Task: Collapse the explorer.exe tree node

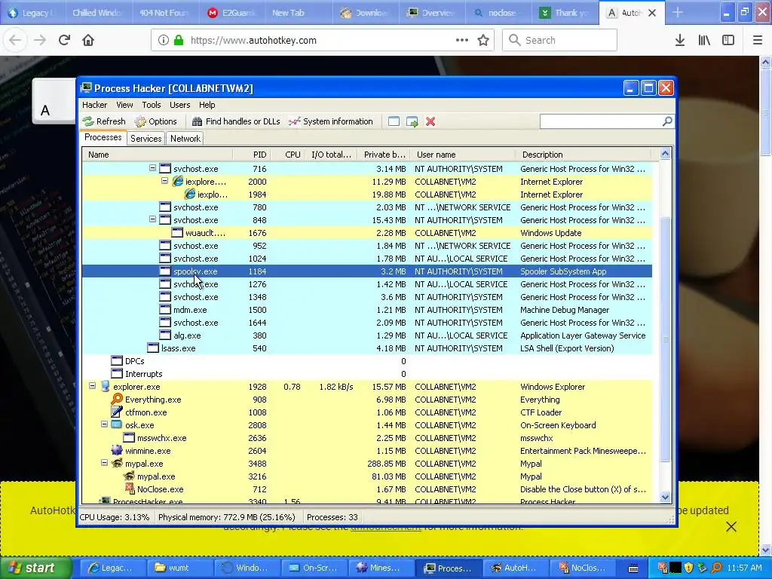Action: pyautogui.click(x=92, y=385)
